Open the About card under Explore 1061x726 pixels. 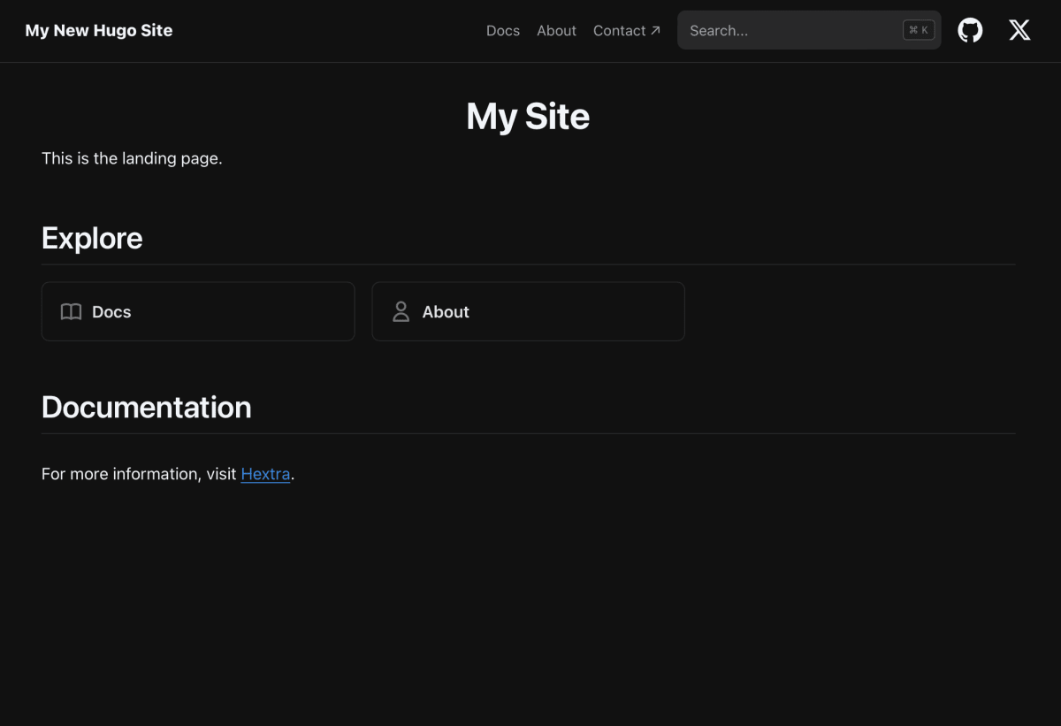pos(528,311)
